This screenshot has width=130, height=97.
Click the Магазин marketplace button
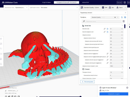click(119, 2)
